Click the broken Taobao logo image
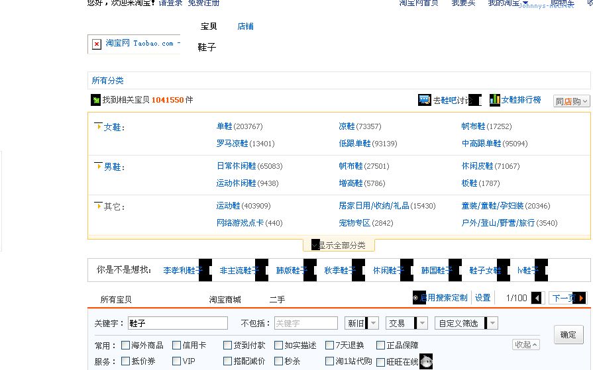Viewport: 593px width, 370px height. (97, 44)
